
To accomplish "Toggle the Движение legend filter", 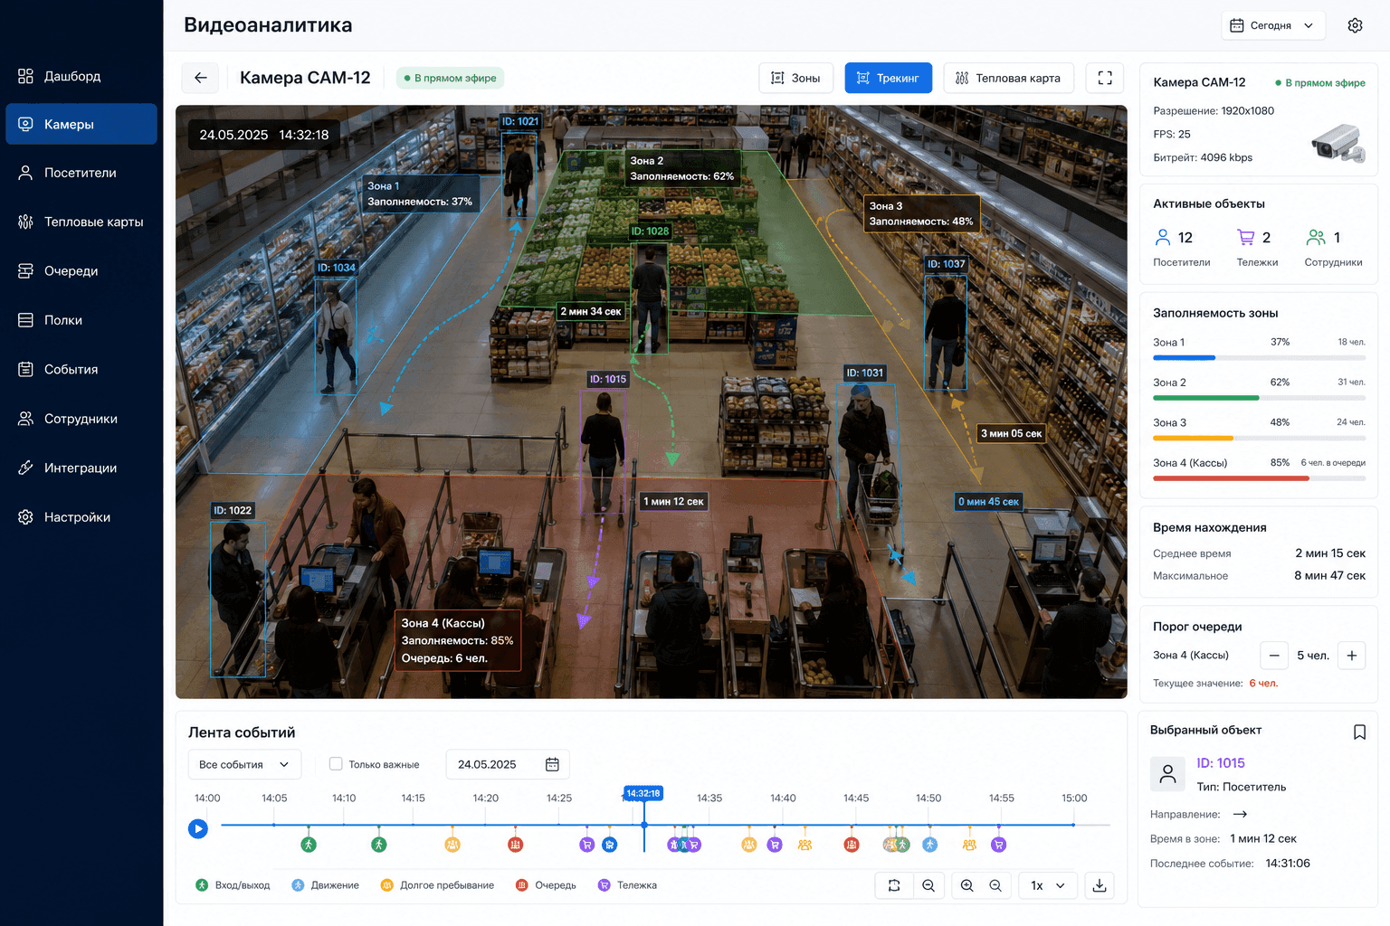I will [x=325, y=885].
